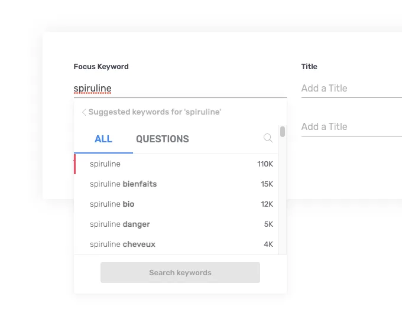
Task: Click the Search keywords button
Action: (x=180, y=272)
